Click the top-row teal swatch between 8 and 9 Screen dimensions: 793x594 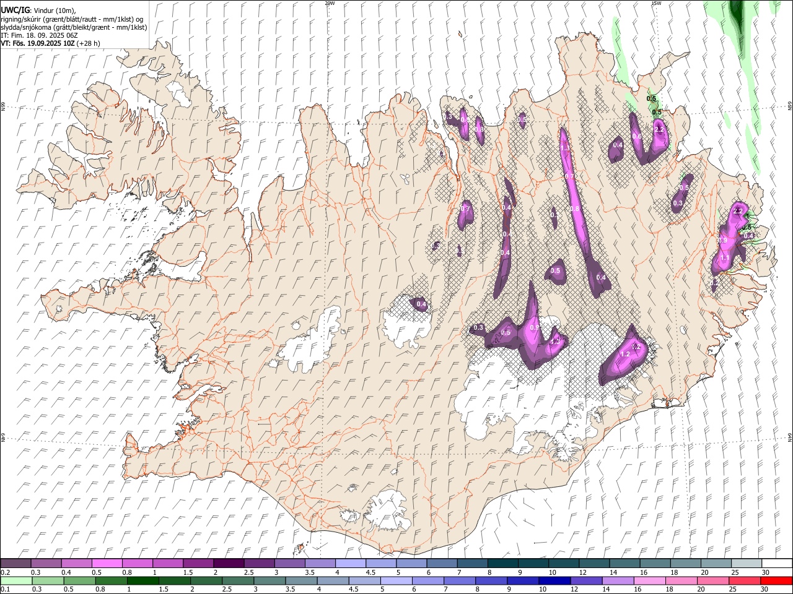pos(503,564)
